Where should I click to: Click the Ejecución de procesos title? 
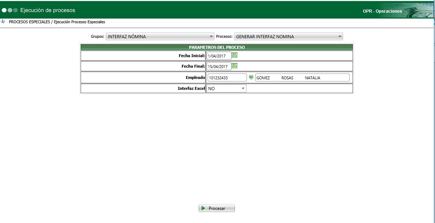pos(48,10)
